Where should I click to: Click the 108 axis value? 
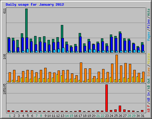coord(4,57)
